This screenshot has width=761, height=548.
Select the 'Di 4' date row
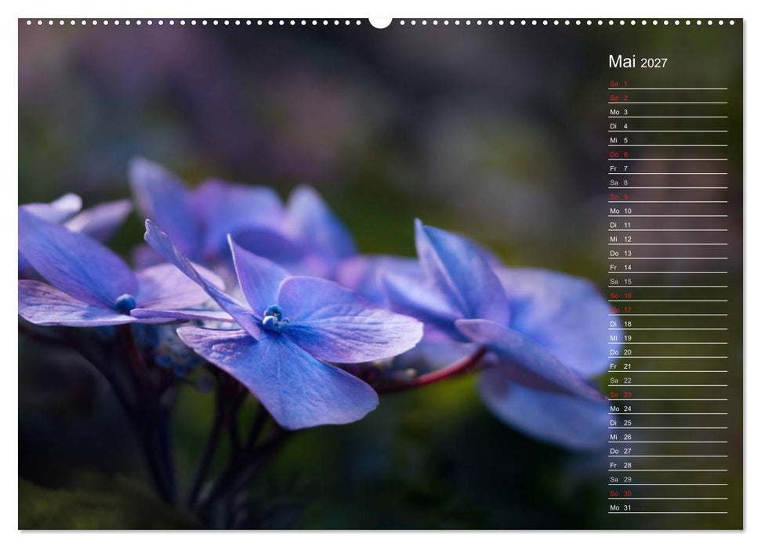tap(668, 125)
